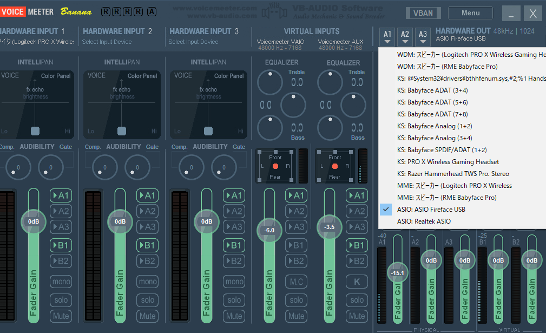
Task: Select WDM Logitech PRO X Wireless speaker
Action: pos(462,55)
